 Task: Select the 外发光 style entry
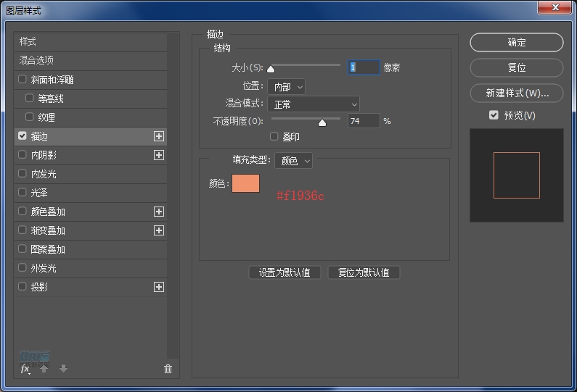click(44, 268)
